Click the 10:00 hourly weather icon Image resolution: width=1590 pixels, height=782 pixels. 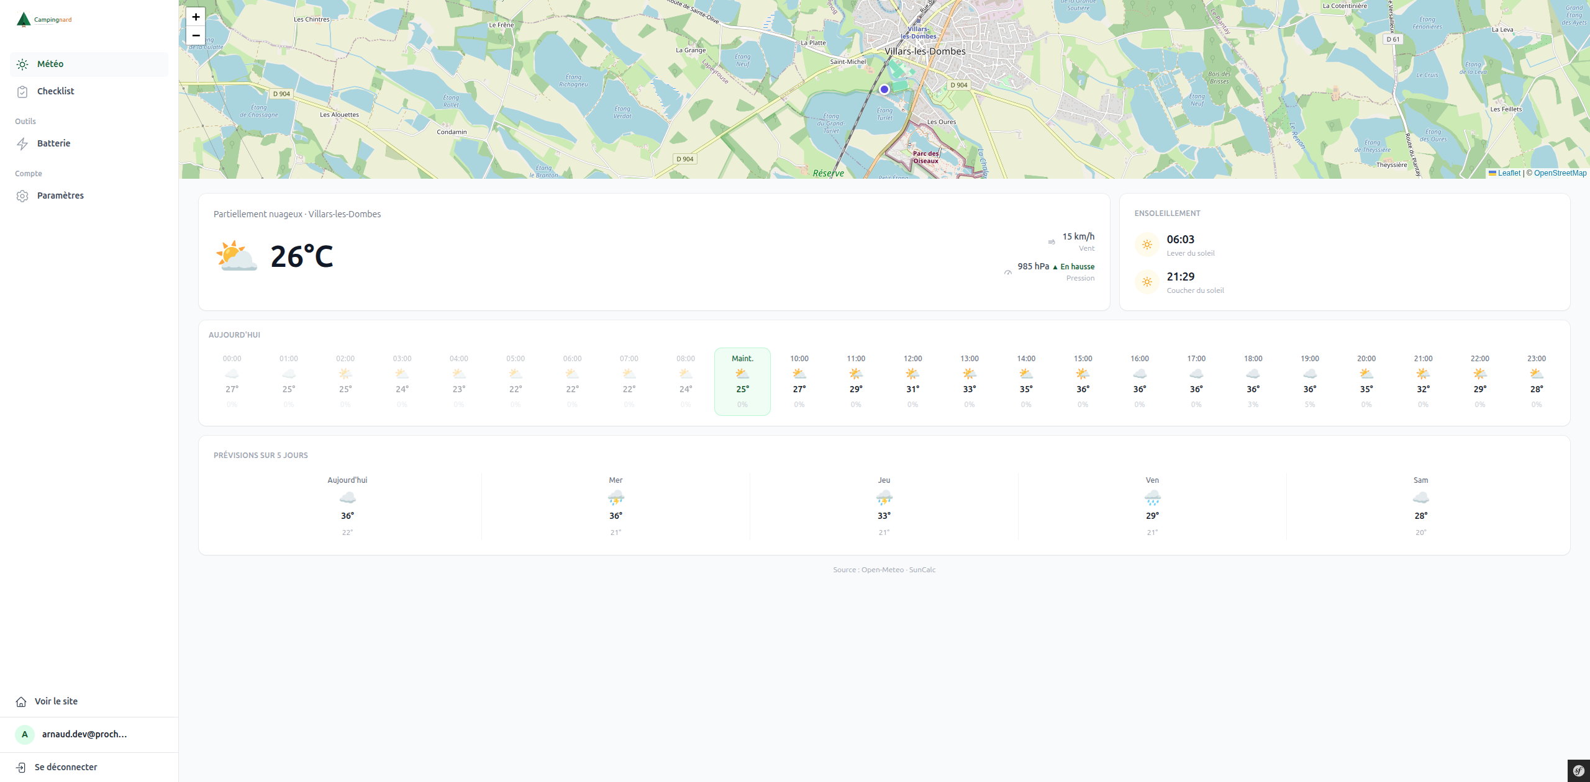pos(799,374)
